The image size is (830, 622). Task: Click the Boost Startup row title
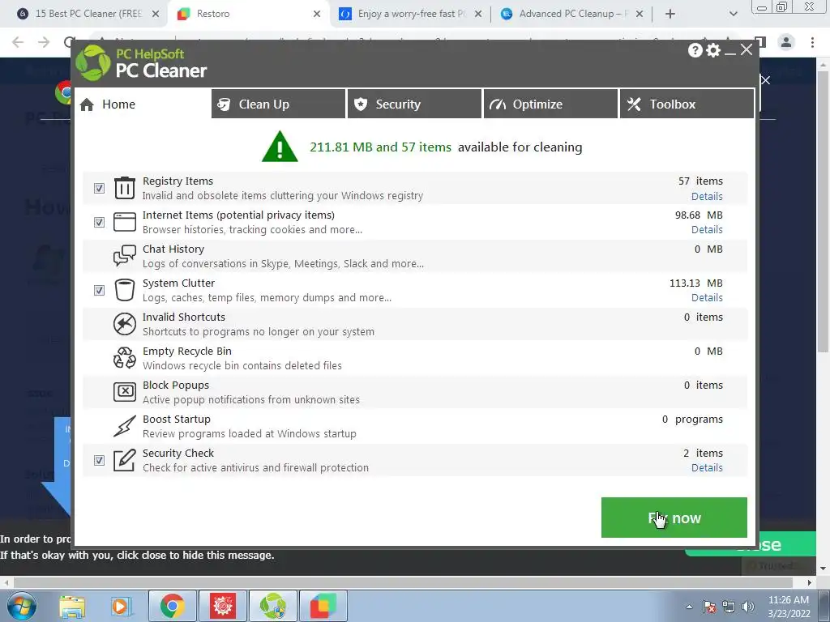[176, 419]
